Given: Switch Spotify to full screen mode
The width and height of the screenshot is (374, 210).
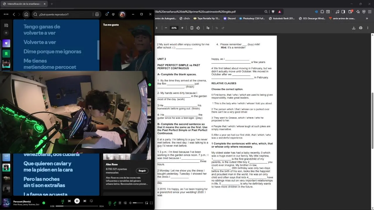Looking at the screenshot, I should coord(151,203).
